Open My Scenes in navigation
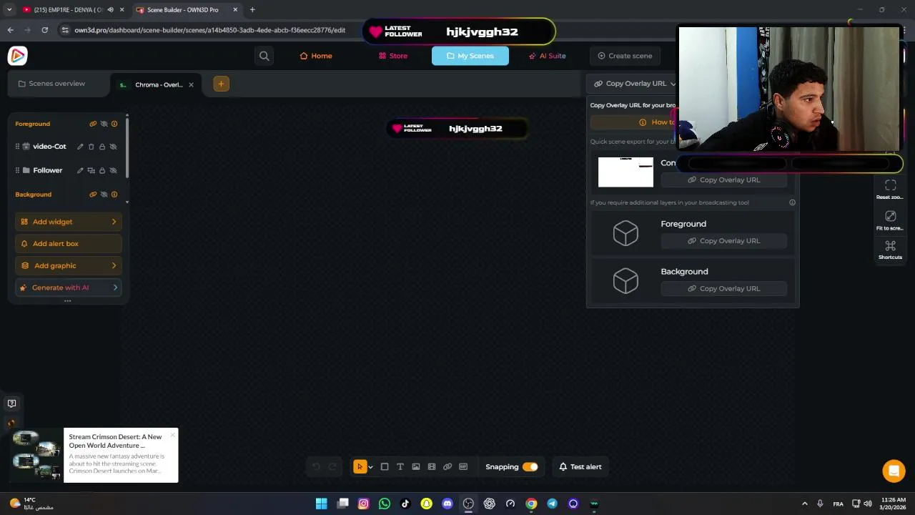The image size is (915, 515). pos(470,56)
